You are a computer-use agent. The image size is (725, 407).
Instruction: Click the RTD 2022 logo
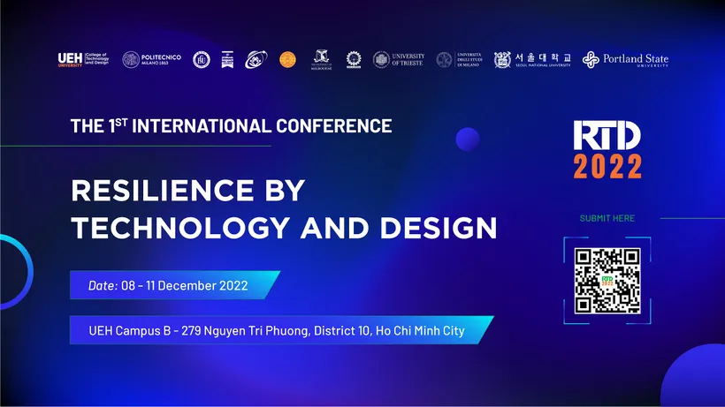pos(607,149)
